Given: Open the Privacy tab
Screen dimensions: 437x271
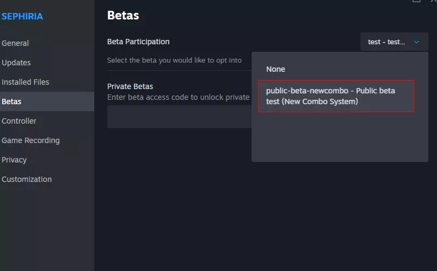Looking at the screenshot, I should (x=14, y=160).
